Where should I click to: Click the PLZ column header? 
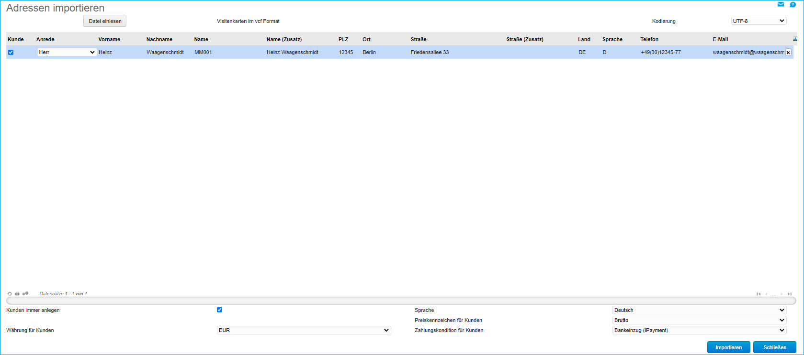343,39
